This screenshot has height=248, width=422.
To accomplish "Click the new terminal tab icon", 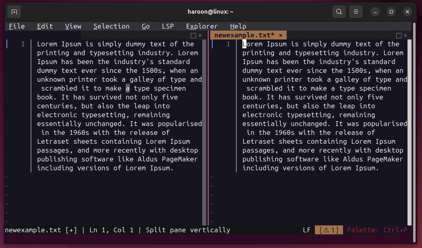I will pyautogui.click(x=14, y=12).
